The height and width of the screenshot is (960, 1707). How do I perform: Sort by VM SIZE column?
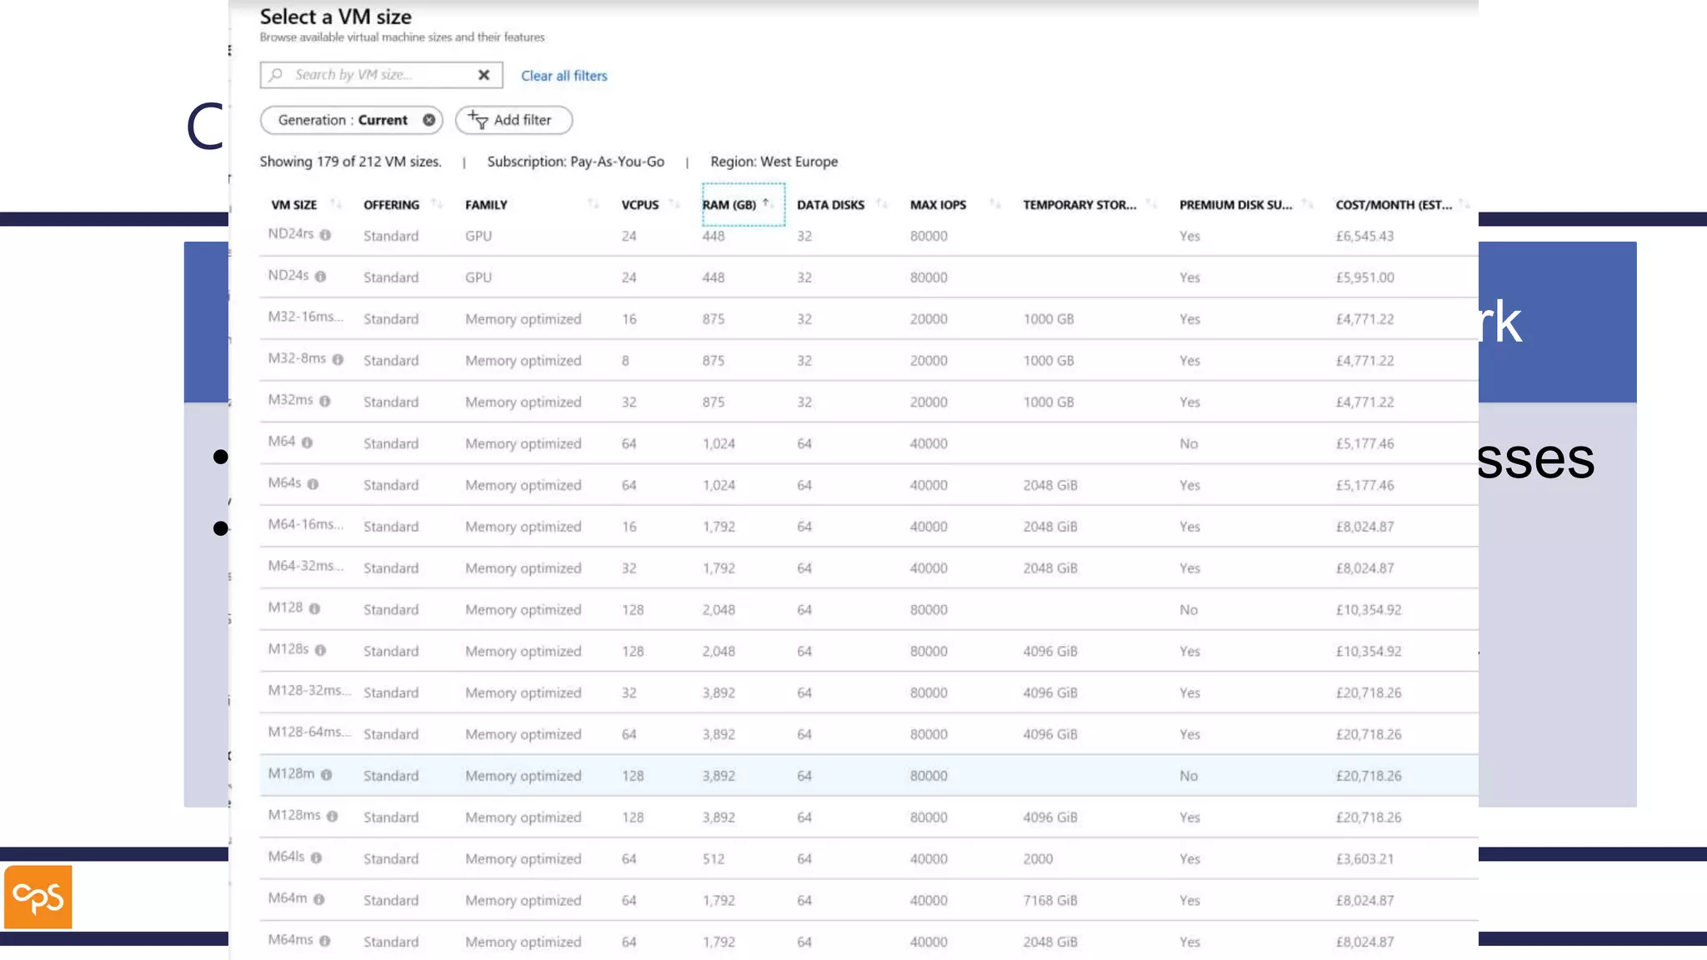pos(294,205)
